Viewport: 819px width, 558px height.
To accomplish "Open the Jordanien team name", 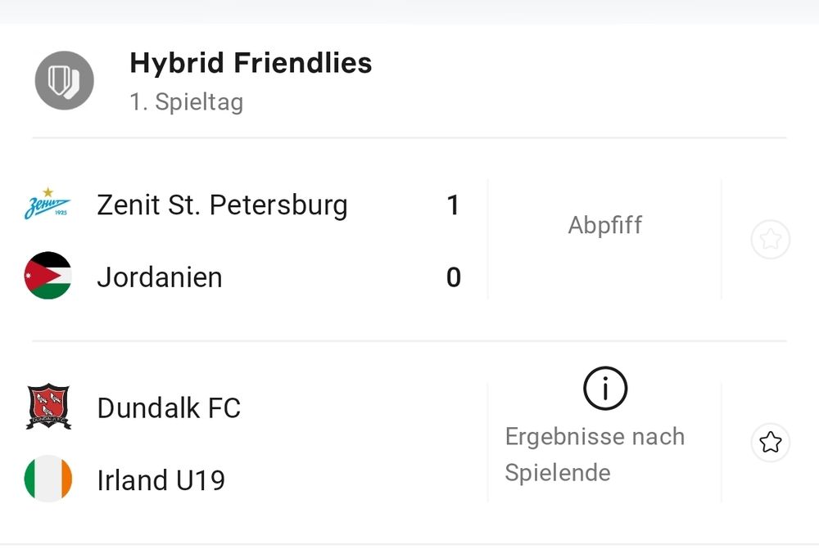I will [x=160, y=277].
